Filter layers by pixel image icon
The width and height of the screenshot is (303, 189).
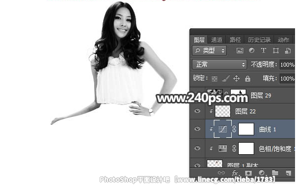[240, 51]
